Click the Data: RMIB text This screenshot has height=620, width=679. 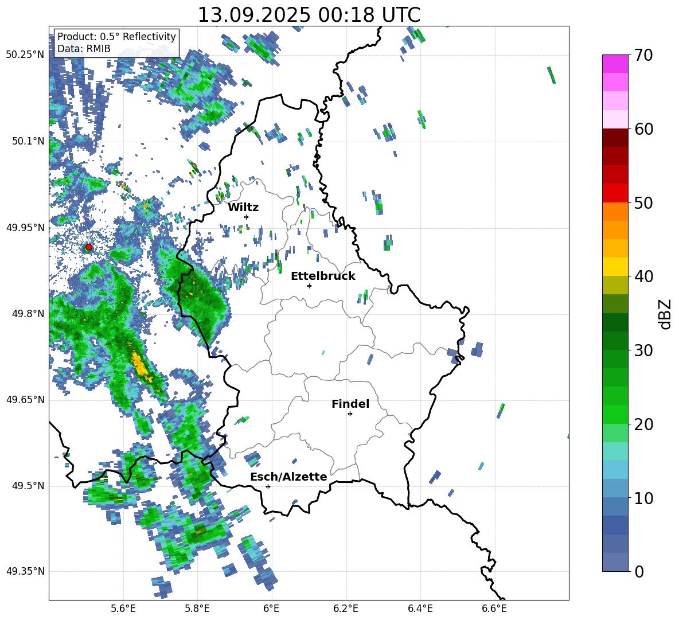pyautogui.click(x=84, y=49)
